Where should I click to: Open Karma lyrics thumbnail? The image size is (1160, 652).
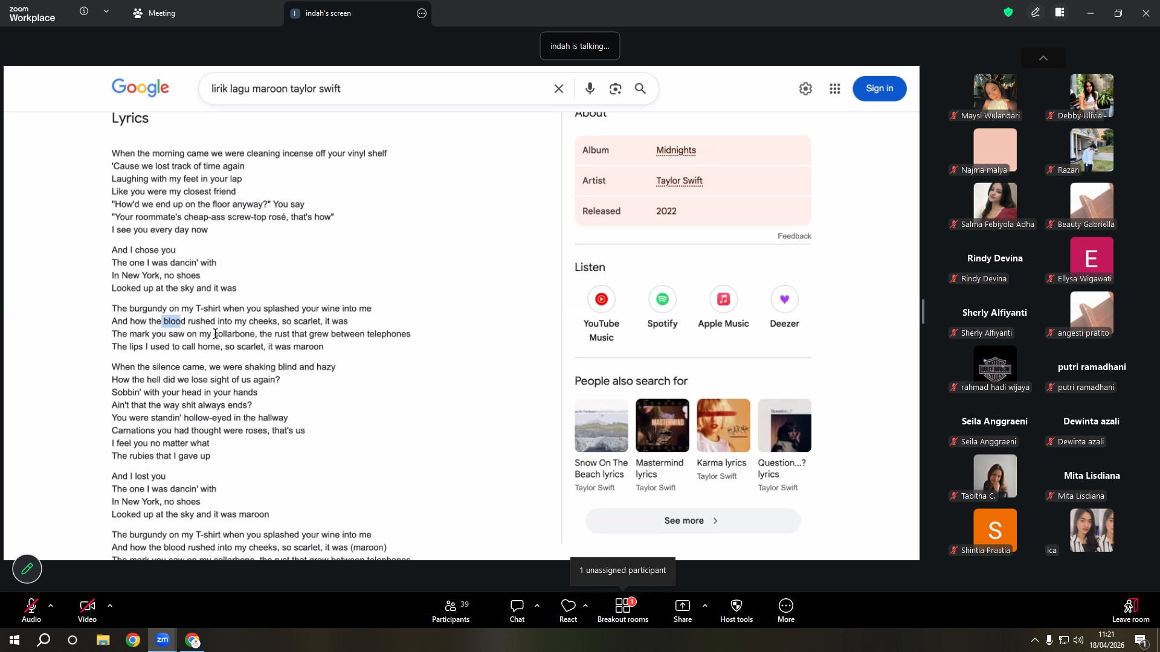click(723, 426)
